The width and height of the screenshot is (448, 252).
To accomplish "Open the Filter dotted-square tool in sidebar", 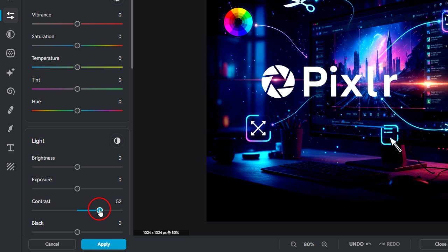I will point(10,53).
